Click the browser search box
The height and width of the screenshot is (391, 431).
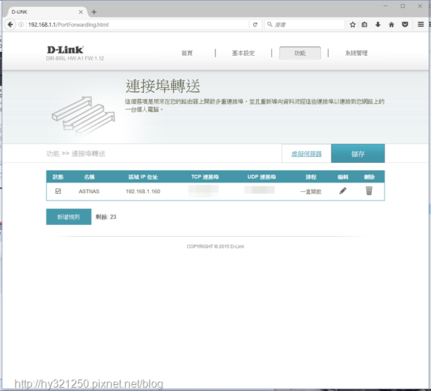point(304,24)
